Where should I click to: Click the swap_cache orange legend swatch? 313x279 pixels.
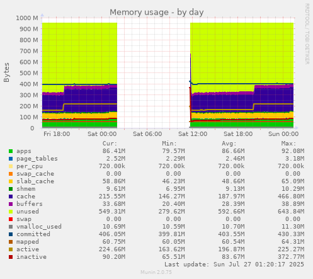coord(11,174)
